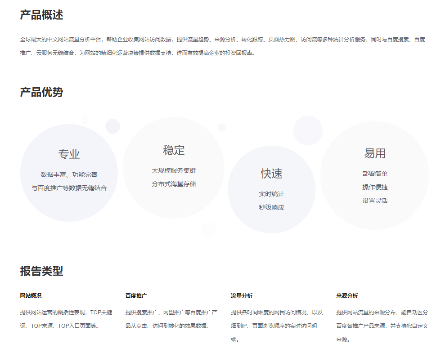445x344 pixels.
Task: Select the 来源分析 report title
Action: [347, 296]
